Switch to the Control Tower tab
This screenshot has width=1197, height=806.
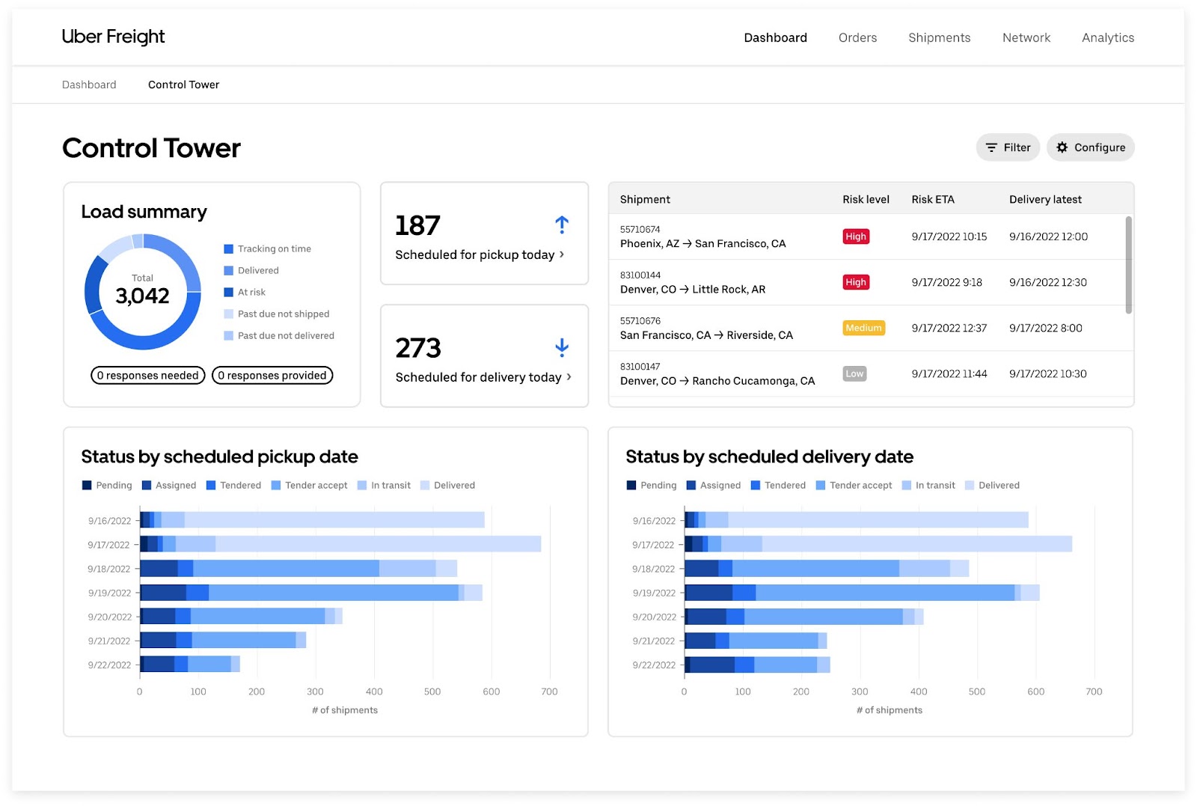183,85
